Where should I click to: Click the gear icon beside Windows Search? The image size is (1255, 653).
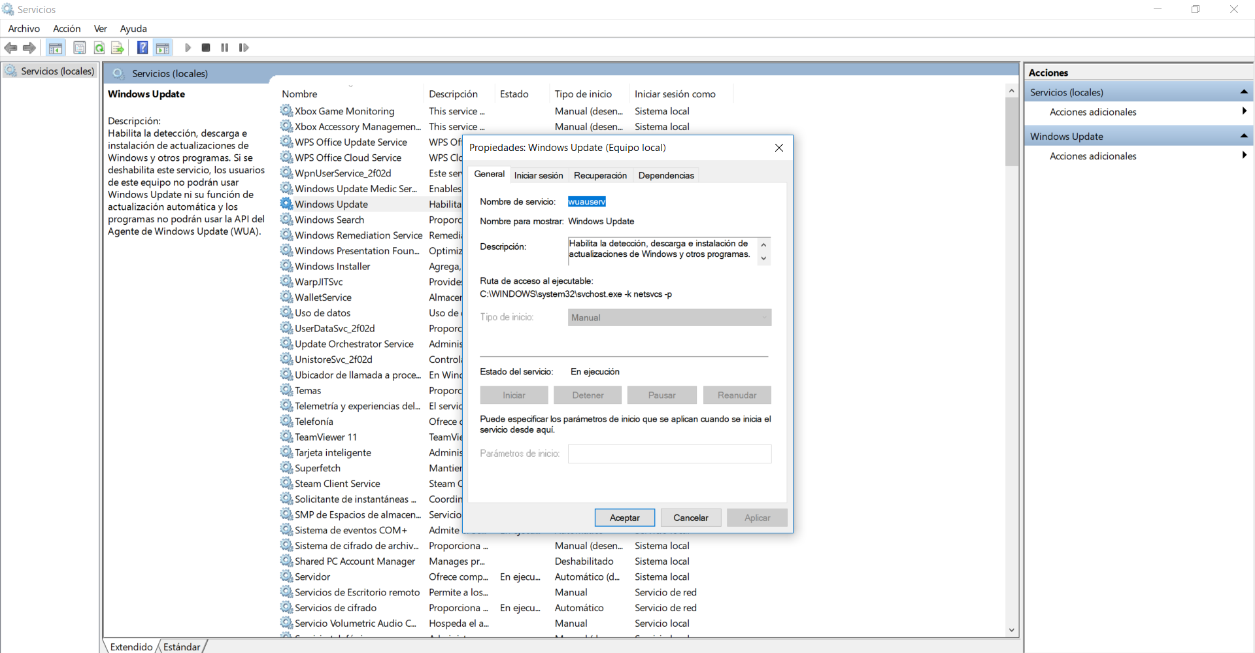coord(286,219)
